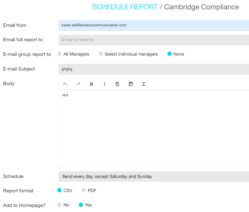Screen dimensions: 249x212
Task: Click the Email full report to field
Action: point(154,40)
